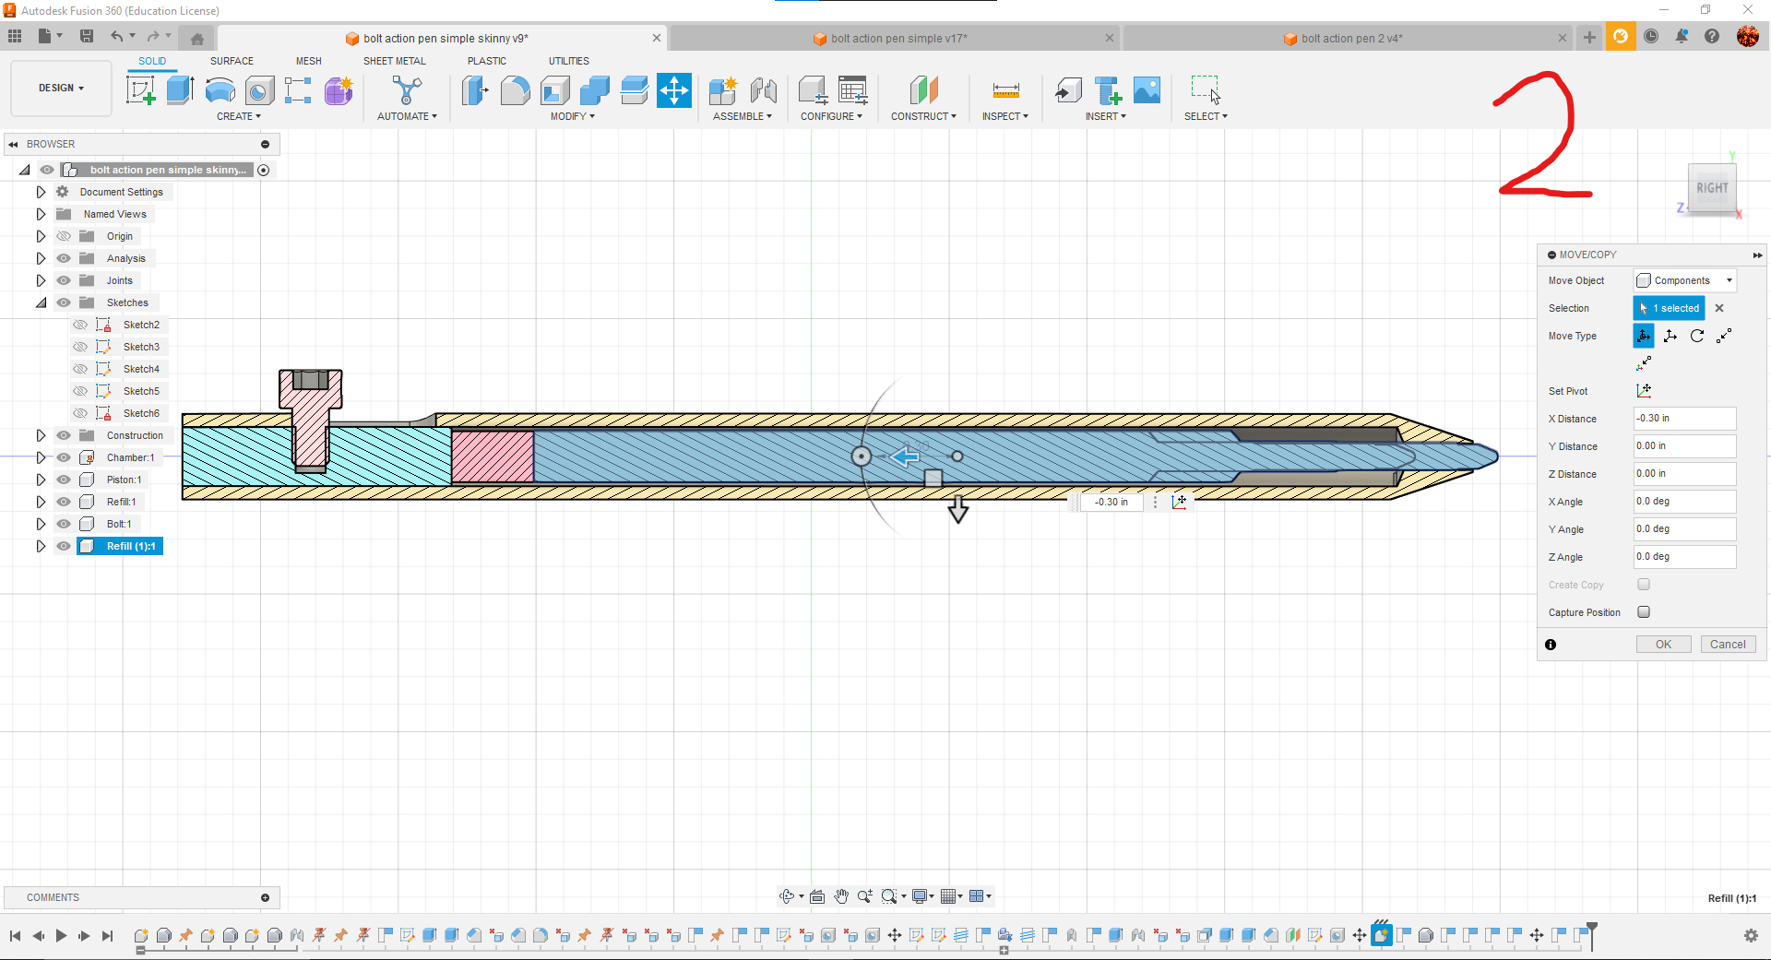Screen dimensions: 1771x960
Task: Select the Extrude tool in Create group
Action: click(179, 89)
